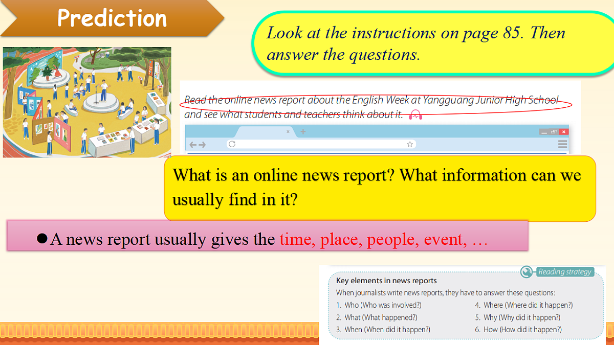614x345 pixels.
Task: Click the browser reload icon
Action: tap(232, 144)
